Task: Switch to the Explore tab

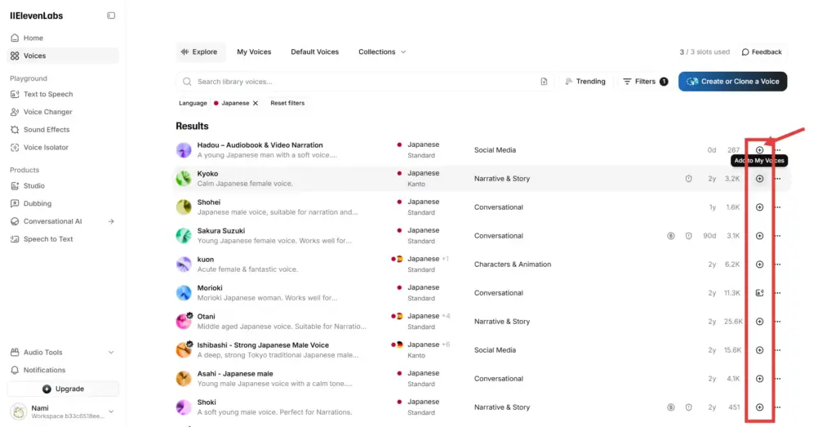Action: (199, 51)
